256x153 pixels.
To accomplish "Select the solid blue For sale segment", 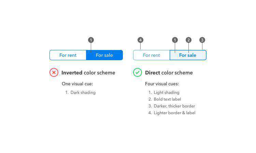I will tap(104, 55).
